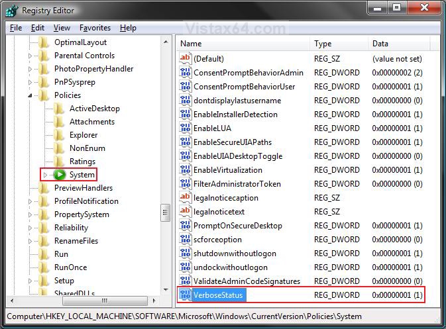Select the EnableLUA value name
The width and height of the screenshot is (446, 329).
click(x=213, y=128)
